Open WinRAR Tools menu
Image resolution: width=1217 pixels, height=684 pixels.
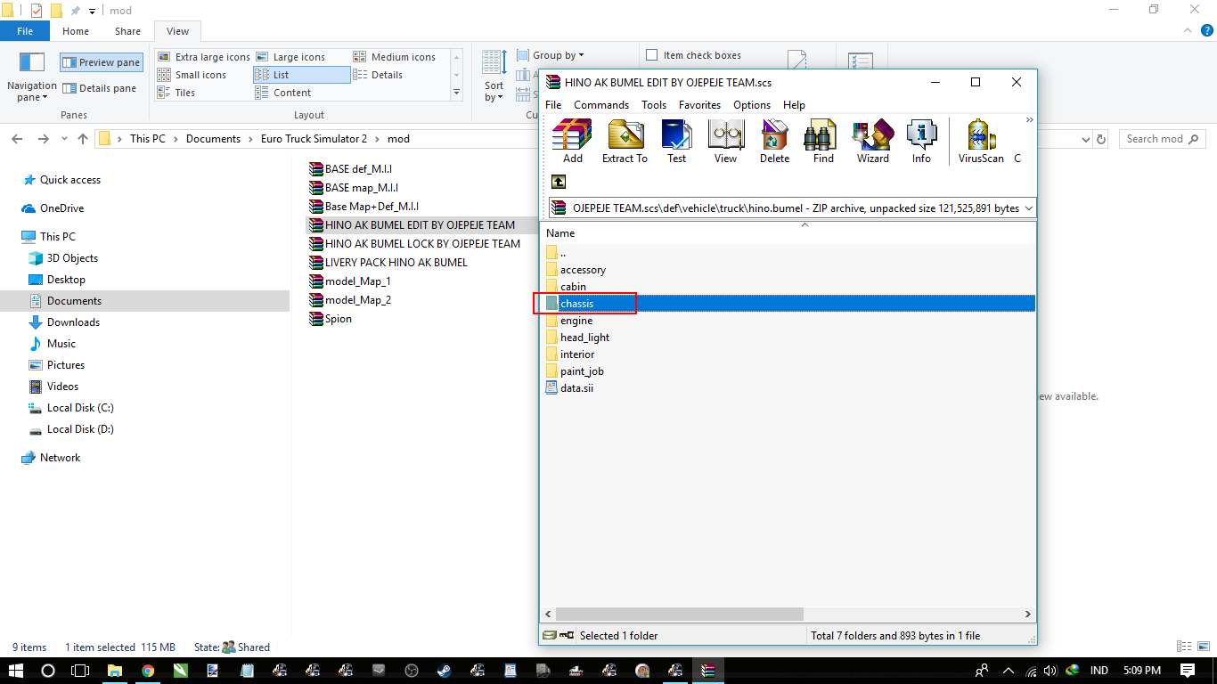click(654, 105)
